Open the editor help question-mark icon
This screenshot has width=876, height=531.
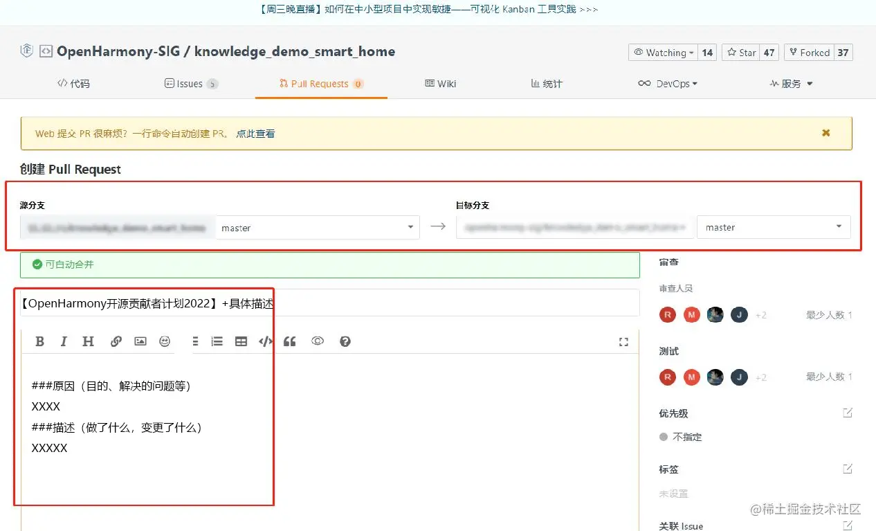345,341
